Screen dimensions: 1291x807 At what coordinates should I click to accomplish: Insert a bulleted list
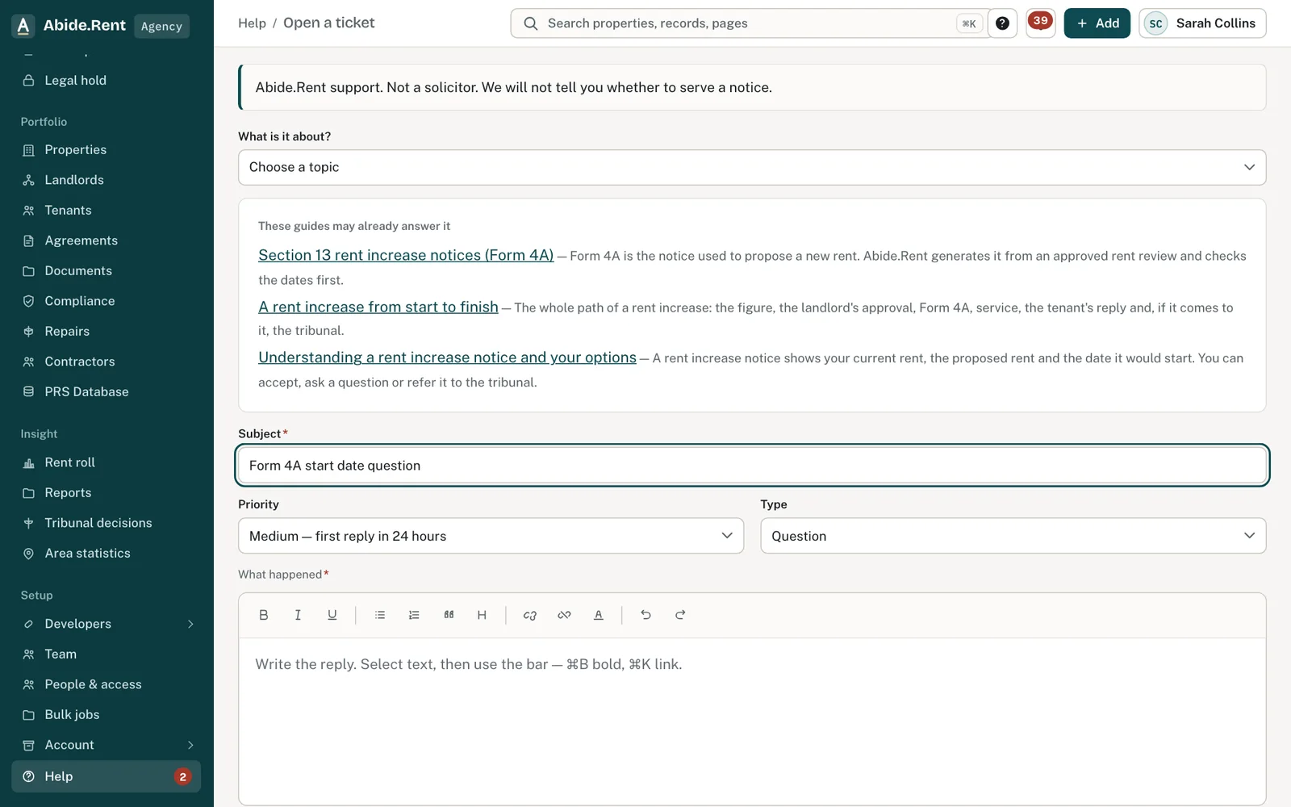coord(380,615)
